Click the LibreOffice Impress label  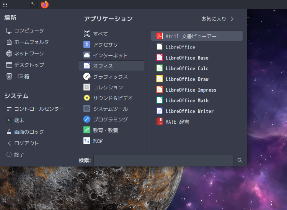(191, 90)
